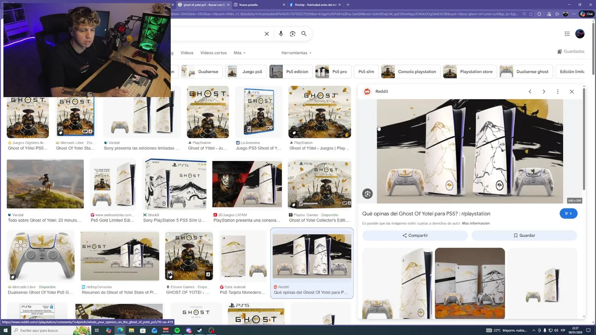Select the Consola playstation filter chip
This screenshot has width=596, height=335.
pyautogui.click(x=410, y=72)
